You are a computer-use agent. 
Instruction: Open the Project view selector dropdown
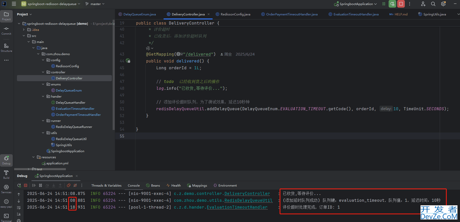tap(24, 14)
